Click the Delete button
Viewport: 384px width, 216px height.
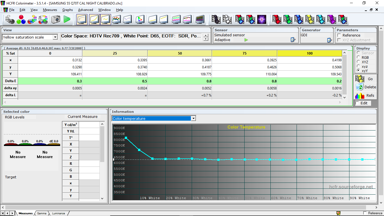tap(365, 87)
